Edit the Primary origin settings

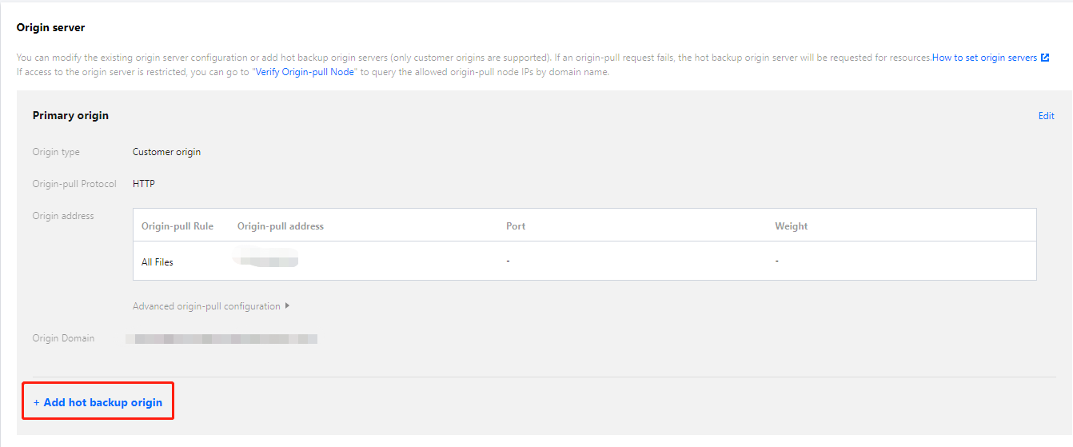click(x=1046, y=116)
